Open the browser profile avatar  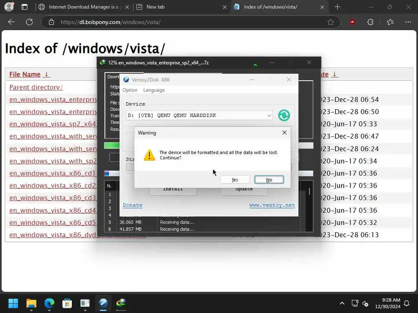click(x=9, y=7)
